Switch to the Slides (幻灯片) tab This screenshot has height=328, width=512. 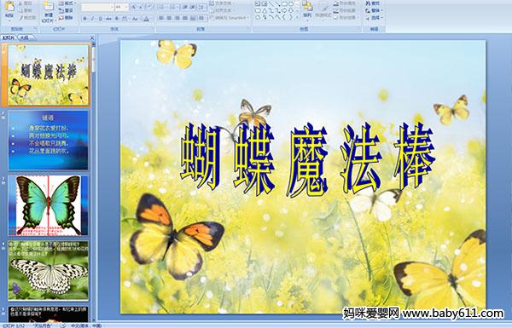click(9, 37)
